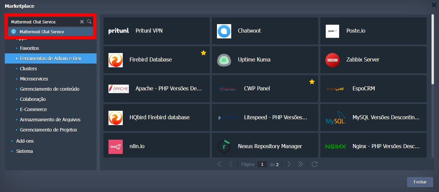Open the EspoCRM app name
The height and width of the screenshot is (192, 439).
click(x=364, y=88)
